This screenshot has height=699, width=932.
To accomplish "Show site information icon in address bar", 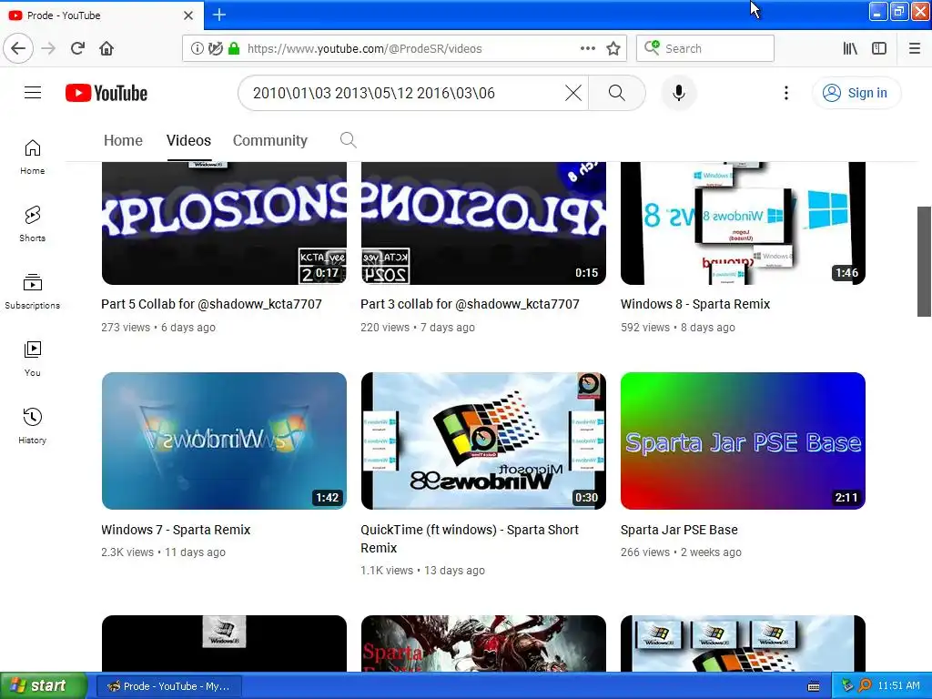I will point(197,48).
